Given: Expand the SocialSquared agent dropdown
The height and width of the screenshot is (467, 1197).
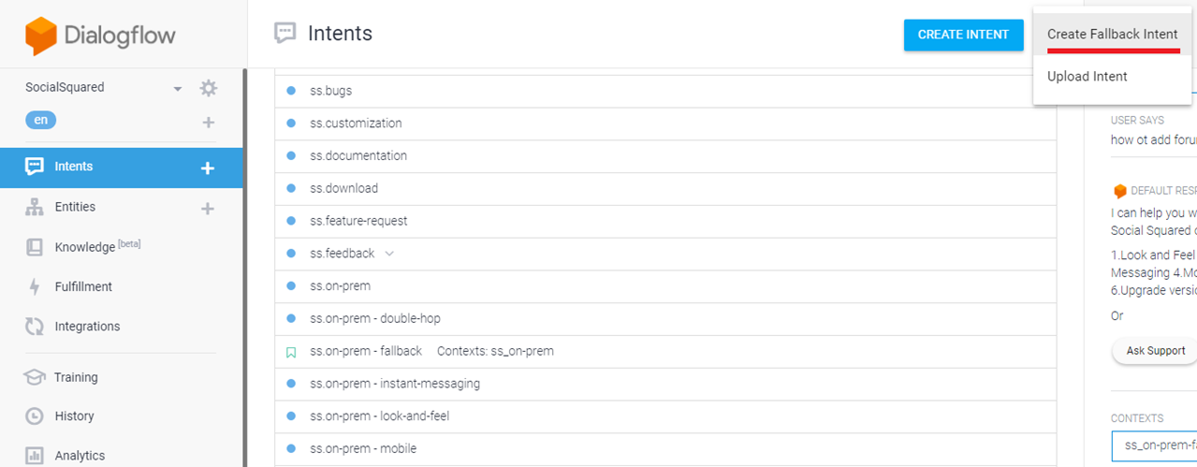Looking at the screenshot, I should (x=177, y=89).
